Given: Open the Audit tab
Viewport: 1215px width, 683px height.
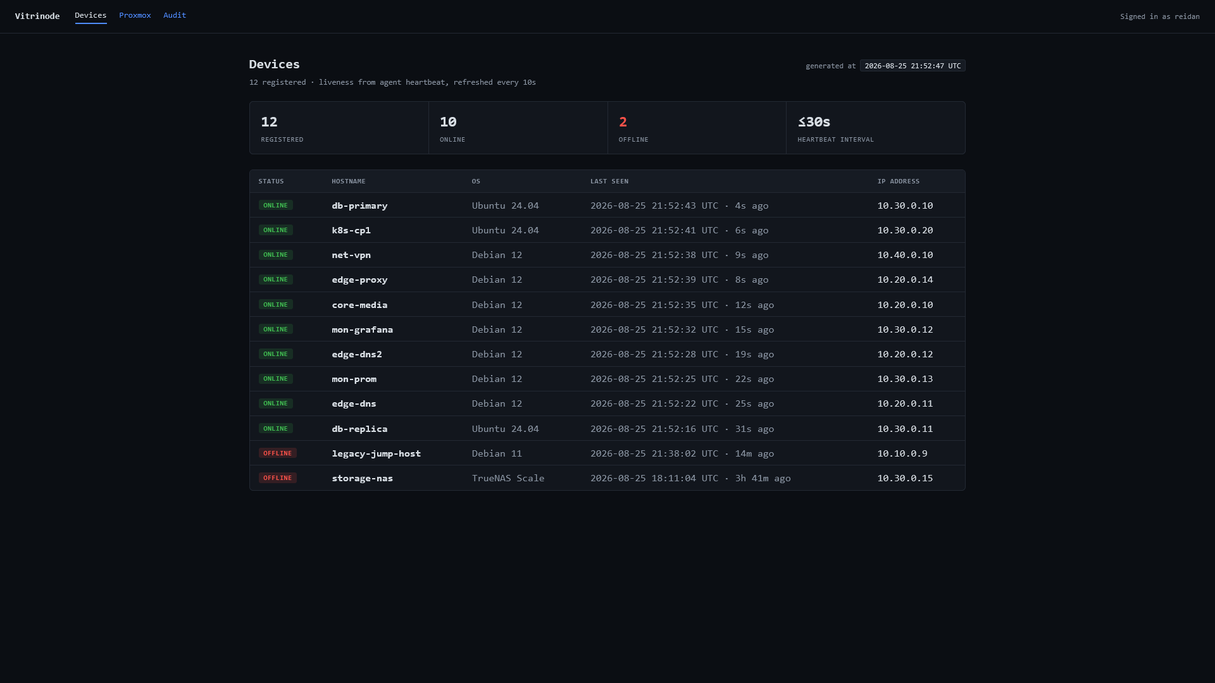Looking at the screenshot, I should [175, 15].
